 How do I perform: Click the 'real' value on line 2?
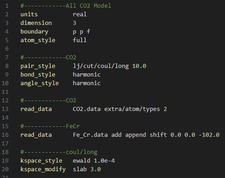[80, 14]
